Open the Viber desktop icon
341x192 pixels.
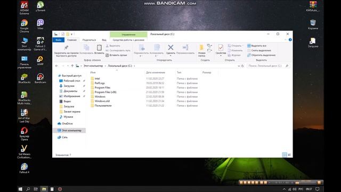(40, 25)
